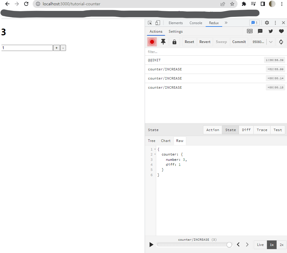Toggle the browser side panel icon

tap(263, 4)
